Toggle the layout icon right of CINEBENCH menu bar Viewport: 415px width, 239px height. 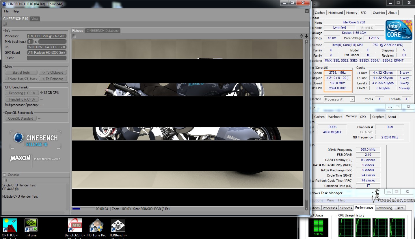click(307, 11)
